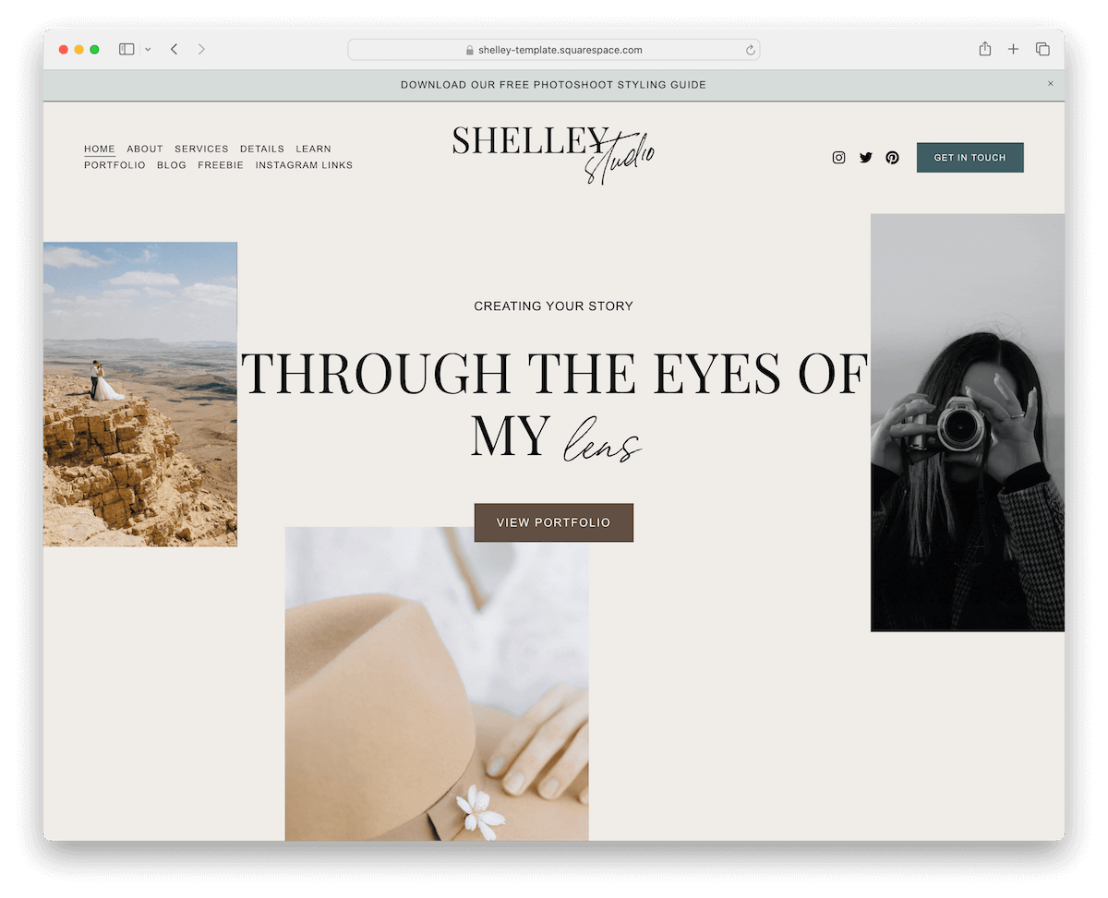Open the Services menu item

[x=201, y=149]
